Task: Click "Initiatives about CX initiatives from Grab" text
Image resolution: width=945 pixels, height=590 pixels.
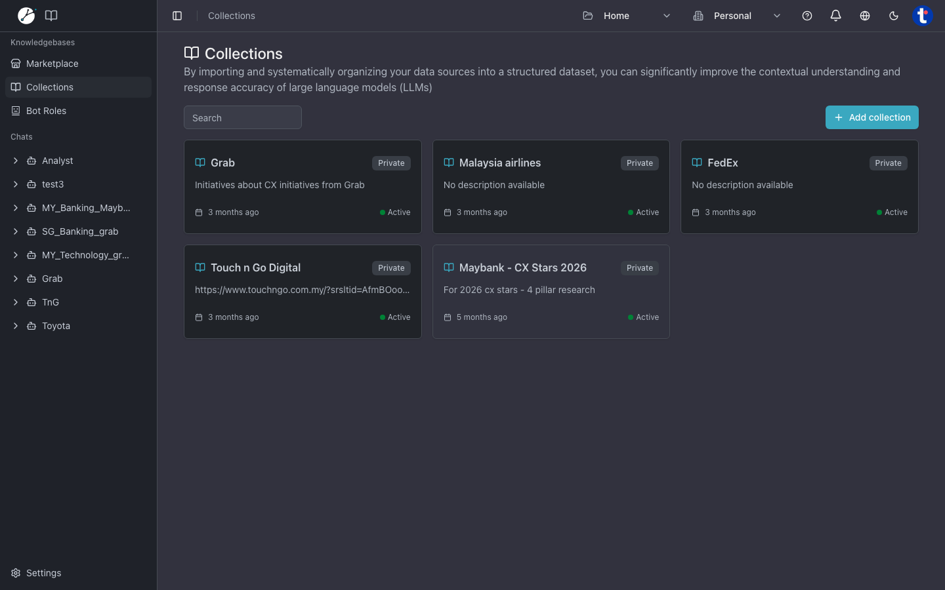Action: pyautogui.click(x=280, y=185)
